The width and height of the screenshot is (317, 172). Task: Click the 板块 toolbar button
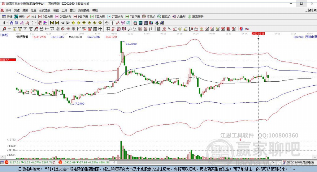click(x=20, y=17)
